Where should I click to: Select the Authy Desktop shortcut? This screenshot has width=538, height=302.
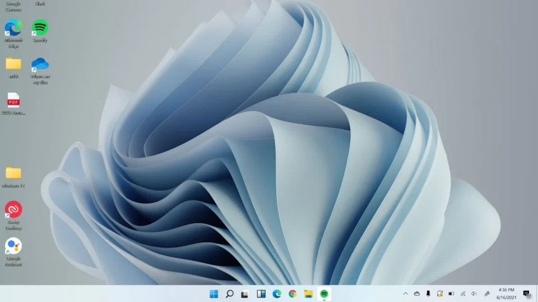pyautogui.click(x=13, y=210)
